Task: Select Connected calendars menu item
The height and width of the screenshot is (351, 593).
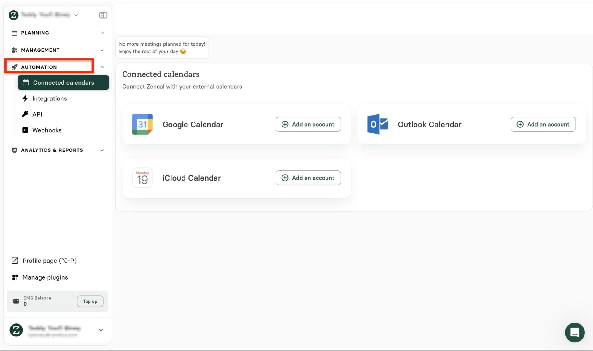Action: [63, 83]
